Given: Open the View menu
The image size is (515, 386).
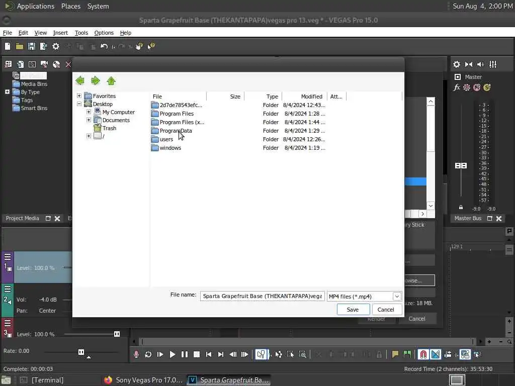Looking at the screenshot, I should click(41, 33).
